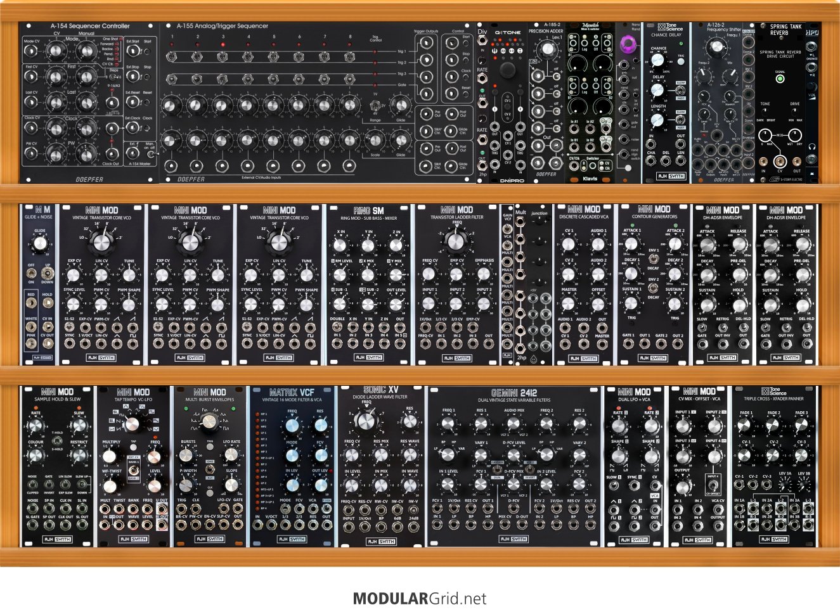Click the TRIG button on Multi Burst Envelopes
Image resolution: width=840 pixels, height=612 pixels.
pos(210,448)
